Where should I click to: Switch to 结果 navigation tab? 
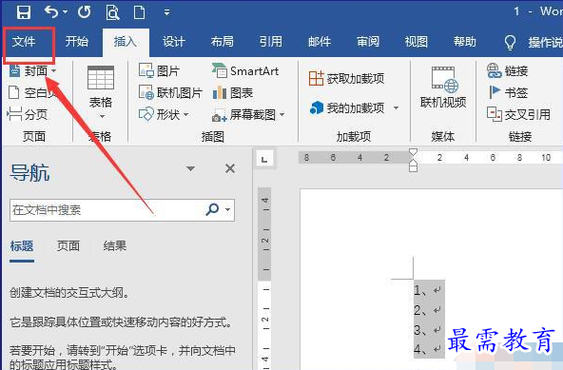click(x=115, y=246)
